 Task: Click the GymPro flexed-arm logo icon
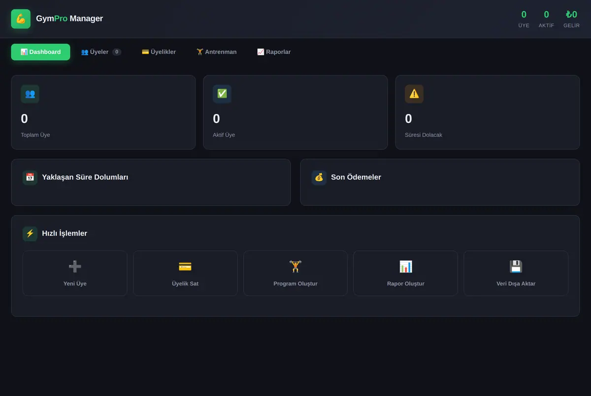point(21,19)
